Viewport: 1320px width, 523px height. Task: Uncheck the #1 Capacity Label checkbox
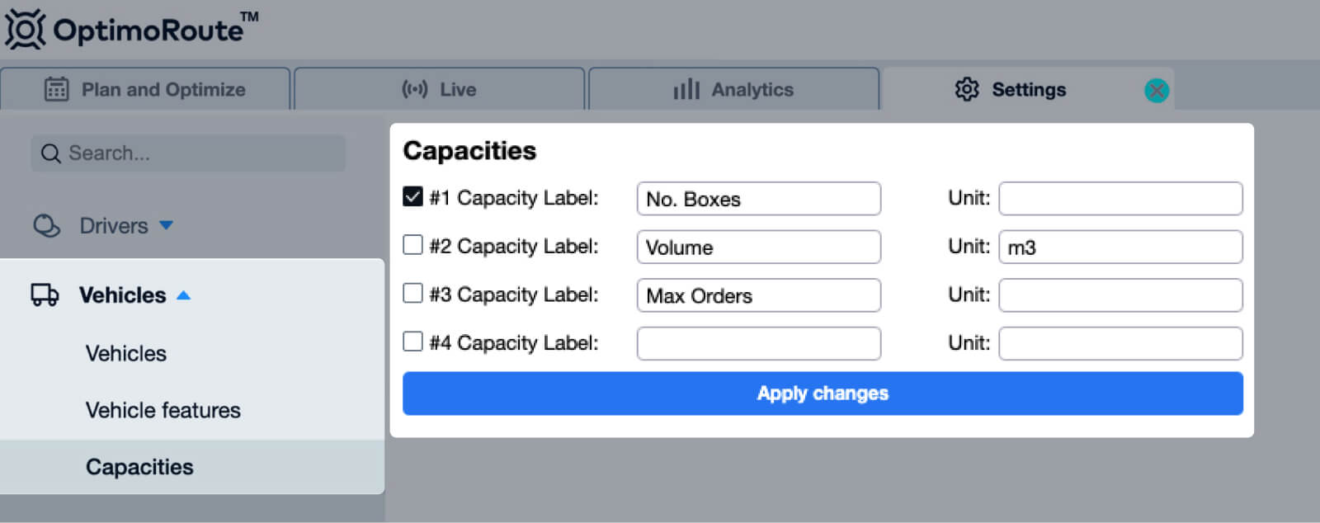click(x=412, y=196)
